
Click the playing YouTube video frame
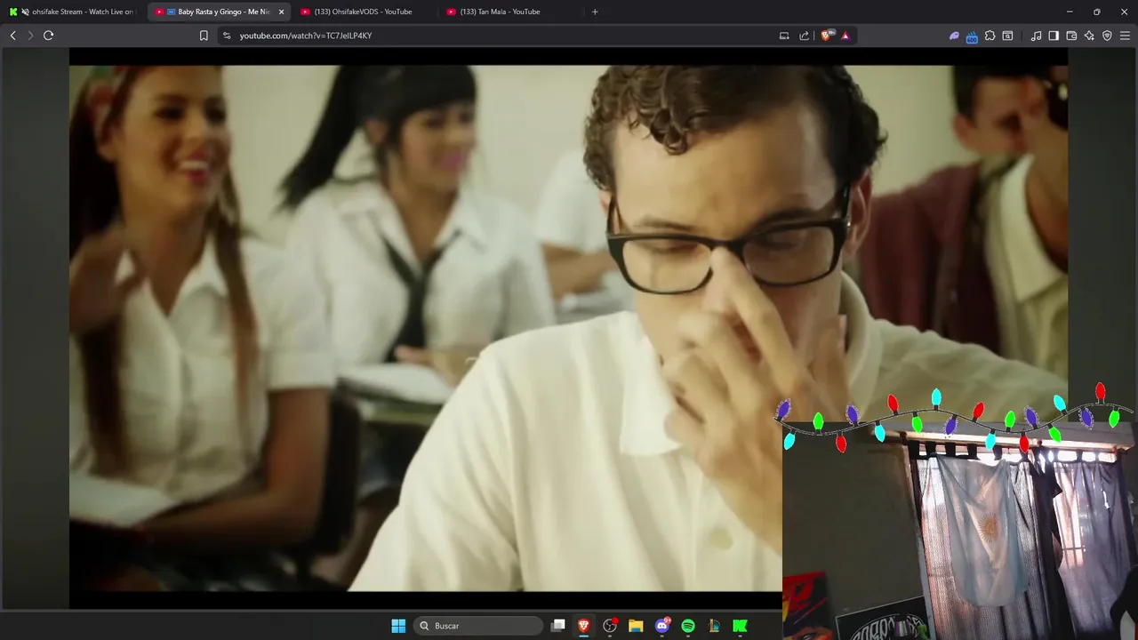(568, 327)
